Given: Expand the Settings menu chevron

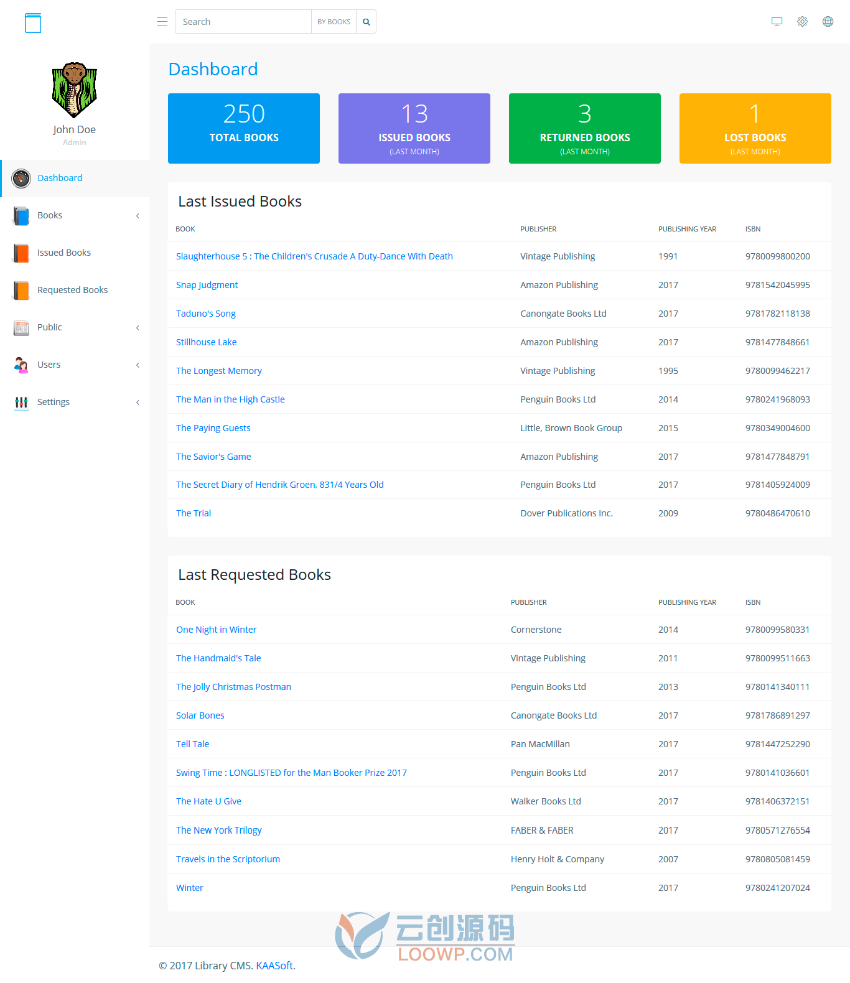Looking at the screenshot, I should tap(138, 403).
